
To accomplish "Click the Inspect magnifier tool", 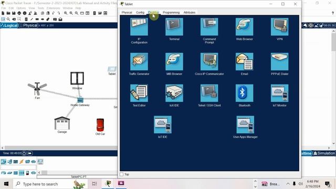I will tap(8, 19).
